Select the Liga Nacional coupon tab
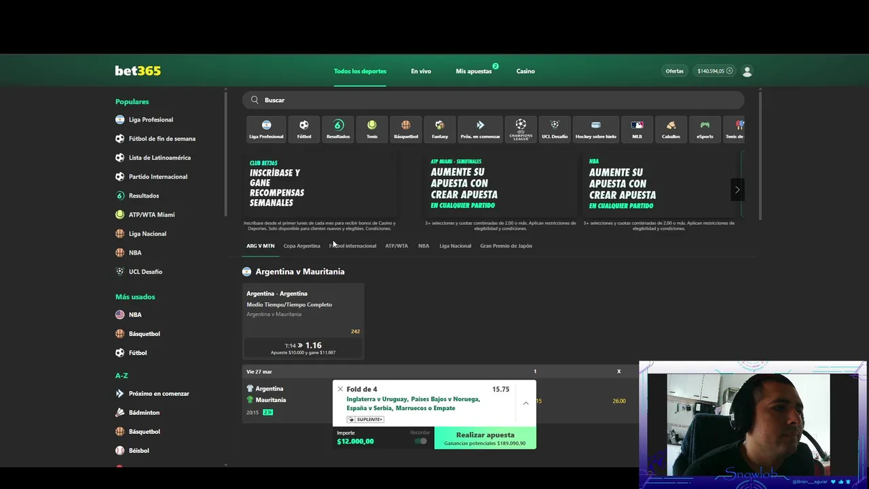The width and height of the screenshot is (869, 489). 455,246
